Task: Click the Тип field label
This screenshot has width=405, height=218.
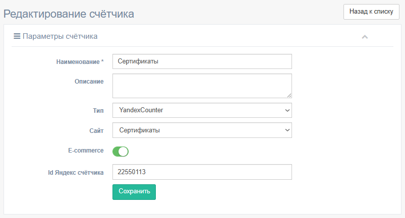Action: [x=98, y=111]
